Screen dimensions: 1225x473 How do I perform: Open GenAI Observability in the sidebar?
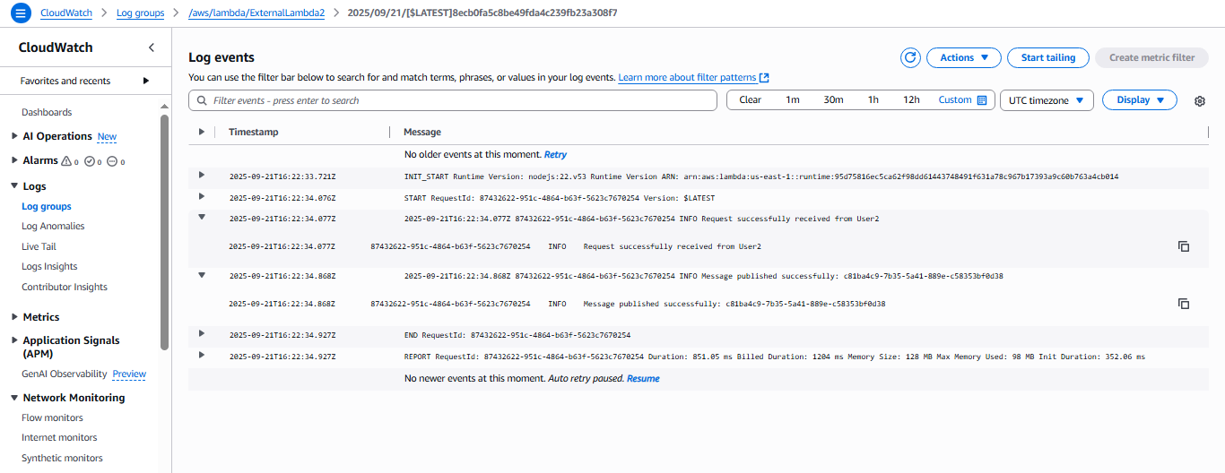point(65,374)
